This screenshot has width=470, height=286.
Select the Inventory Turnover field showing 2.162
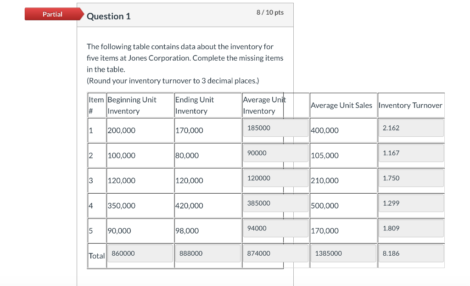[x=410, y=128]
